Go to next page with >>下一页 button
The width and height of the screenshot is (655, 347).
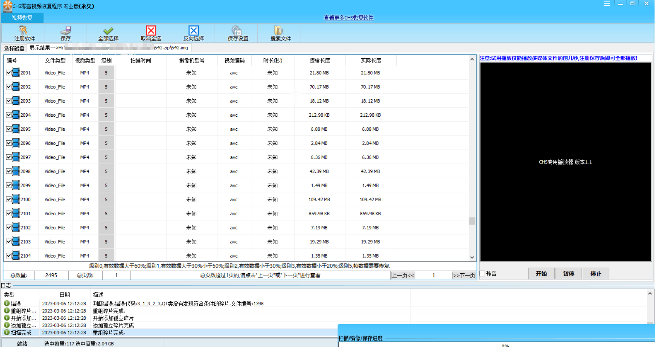[x=464, y=275]
